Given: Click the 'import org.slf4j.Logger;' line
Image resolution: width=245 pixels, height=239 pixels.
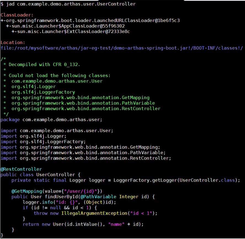Looking at the screenshot, I should pos(33,136).
